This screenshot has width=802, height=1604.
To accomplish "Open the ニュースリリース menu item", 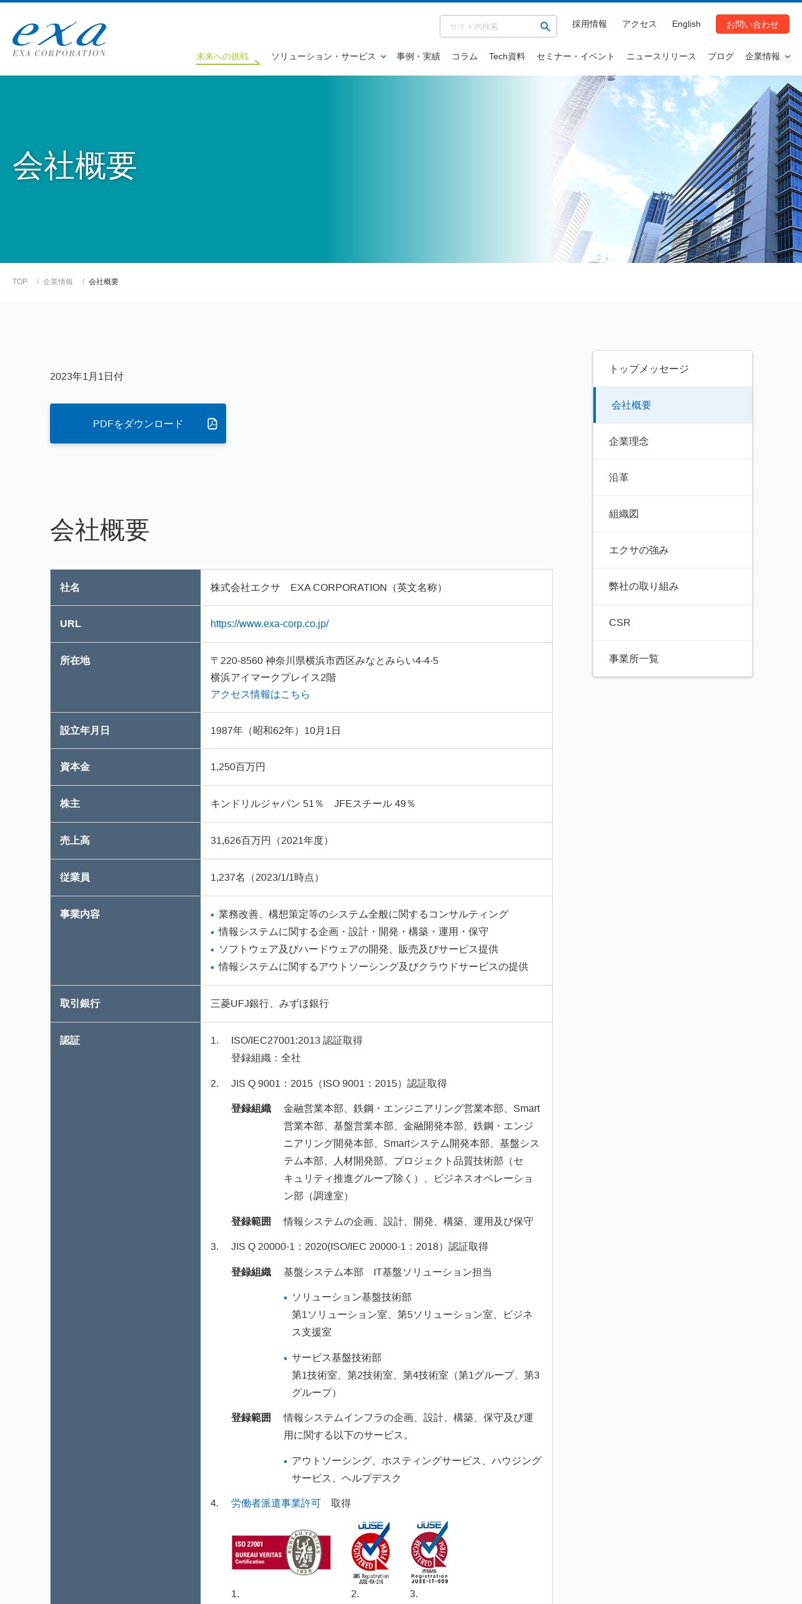I will 661,56.
